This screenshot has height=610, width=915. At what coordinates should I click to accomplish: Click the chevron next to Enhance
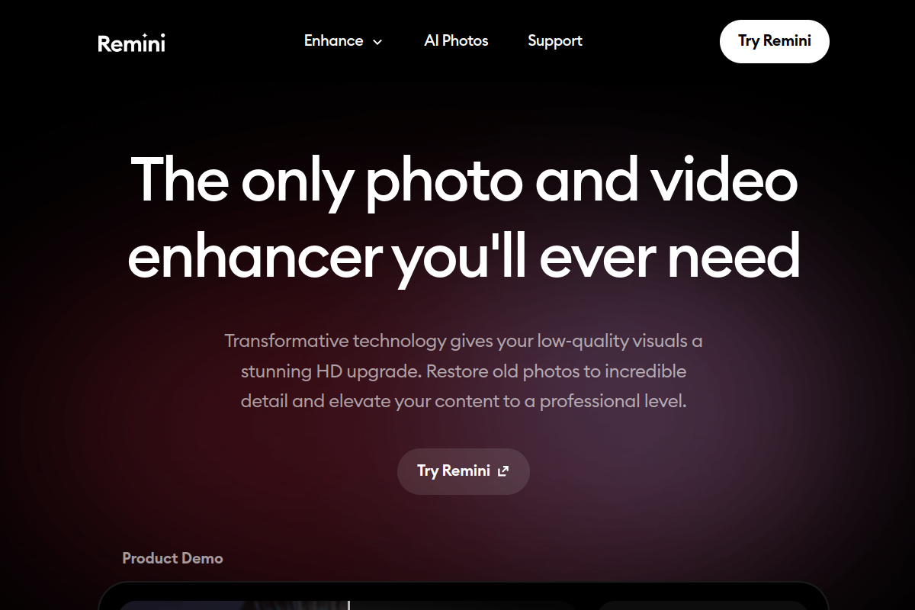click(377, 42)
